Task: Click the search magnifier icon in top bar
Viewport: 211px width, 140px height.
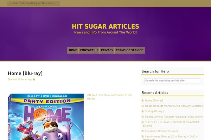Action: (10, 3)
